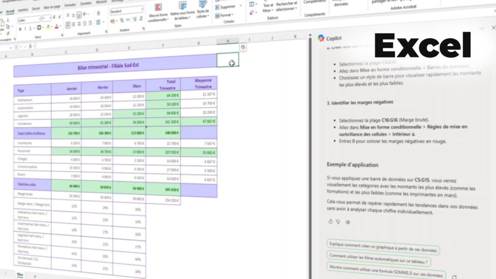Viewport: 496px width, 279px height.
Task: Click the read aloud speaker icon
Action: 347,222
